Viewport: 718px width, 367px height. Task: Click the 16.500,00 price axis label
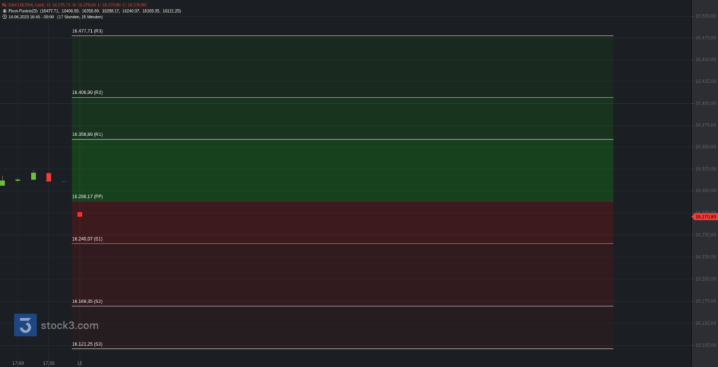pyautogui.click(x=705, y=16)
